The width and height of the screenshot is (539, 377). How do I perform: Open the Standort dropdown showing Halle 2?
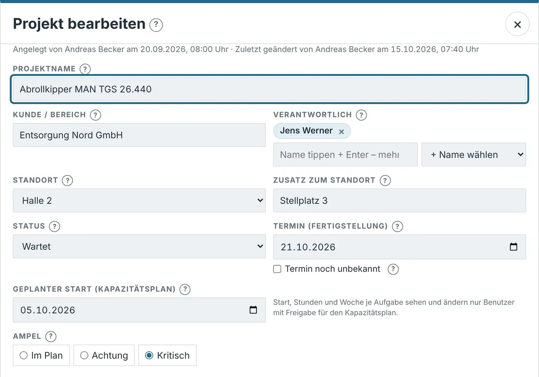pos(139,201)
